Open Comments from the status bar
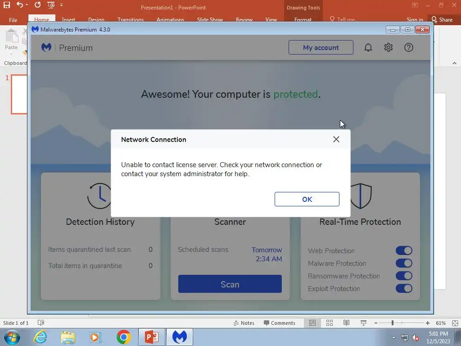 279,323
